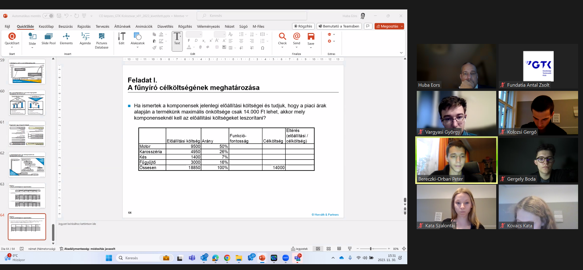Viewport: 583px width, 270px height.
Task: Switch to the Kezdőlap tab
Action: click(x=46, y=27)
